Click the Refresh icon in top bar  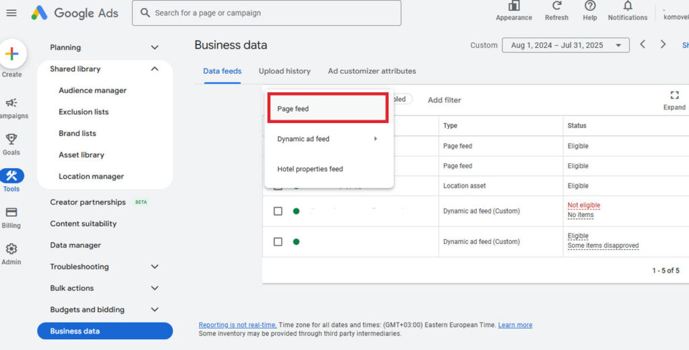556,6
